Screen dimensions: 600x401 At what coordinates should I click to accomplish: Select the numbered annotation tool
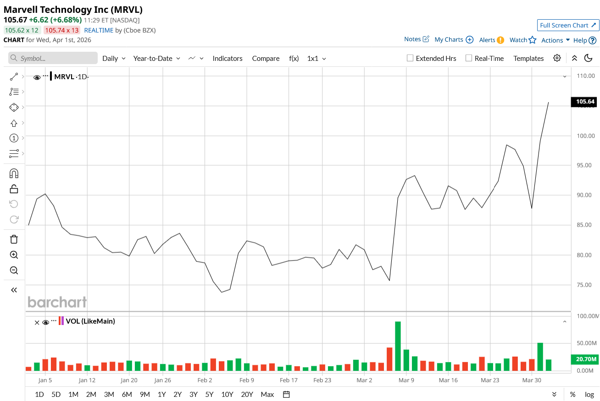(14, 138)
